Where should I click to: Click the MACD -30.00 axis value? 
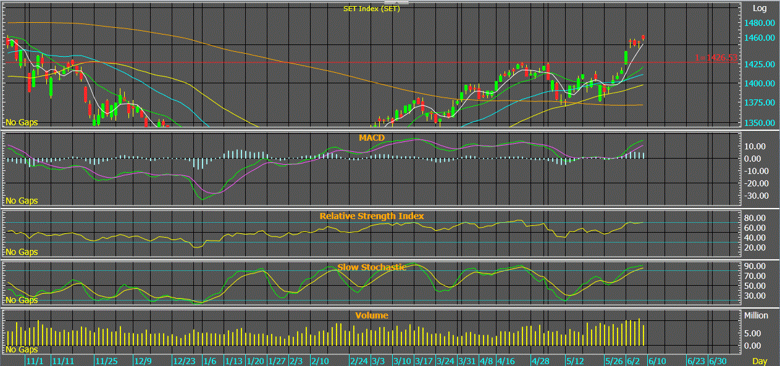tap(756, 196)
